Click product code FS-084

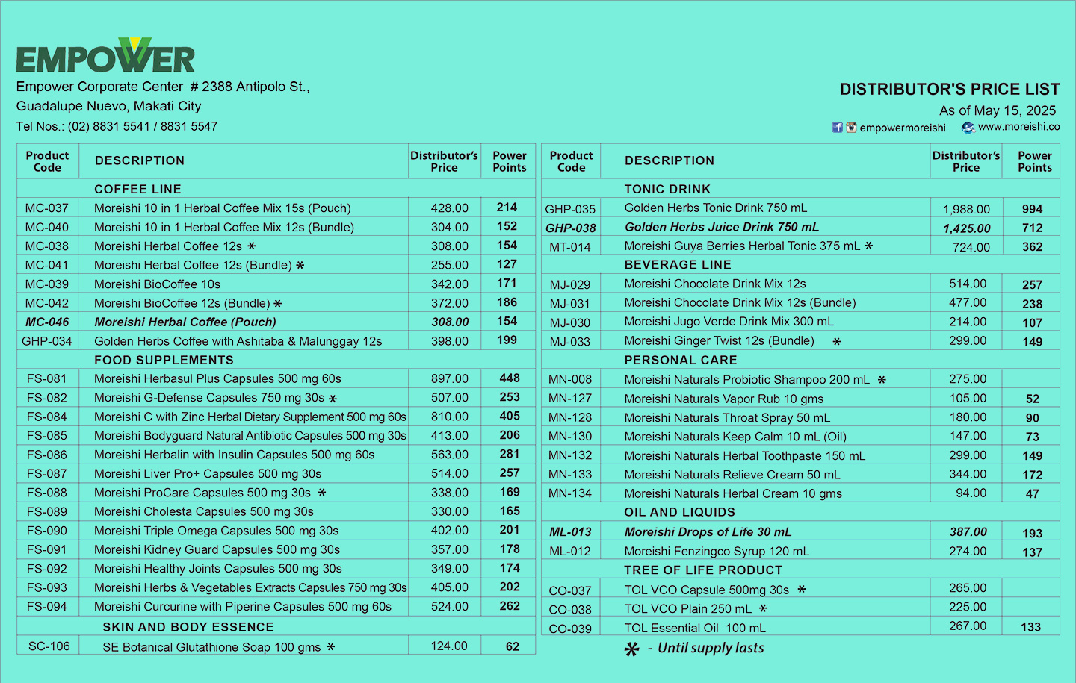(47, 417)
